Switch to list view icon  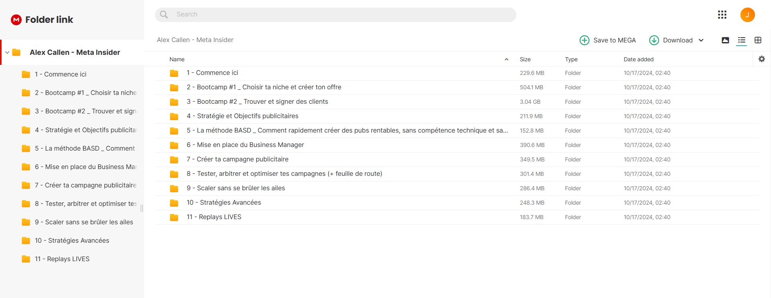[x=741, y=40]
